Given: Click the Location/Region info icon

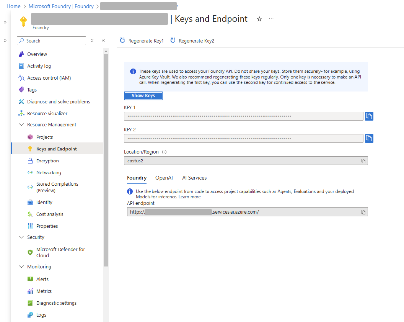Looking at the screenshot, I should (164, 152).
